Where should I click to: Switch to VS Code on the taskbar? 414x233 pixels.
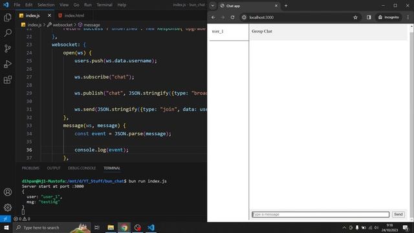tap(151, 227)
